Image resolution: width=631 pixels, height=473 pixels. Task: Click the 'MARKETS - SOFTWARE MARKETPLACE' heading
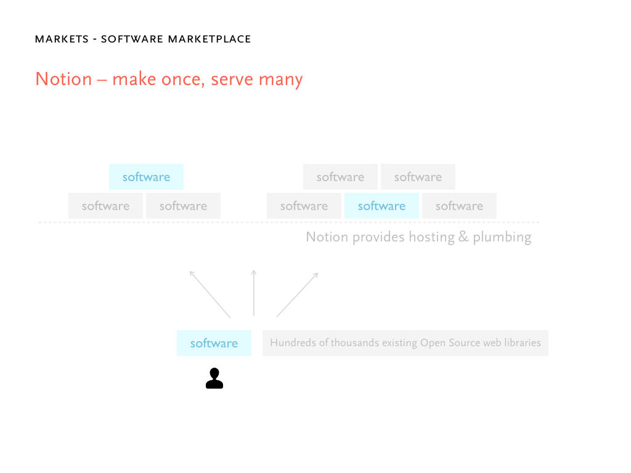pos(143,39)
